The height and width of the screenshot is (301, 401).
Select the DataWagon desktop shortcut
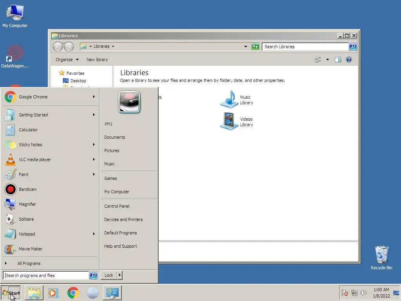coord(15,56)
